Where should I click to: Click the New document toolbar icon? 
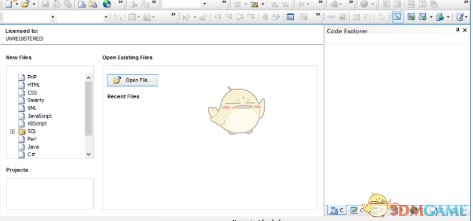(x=9, y=4)
